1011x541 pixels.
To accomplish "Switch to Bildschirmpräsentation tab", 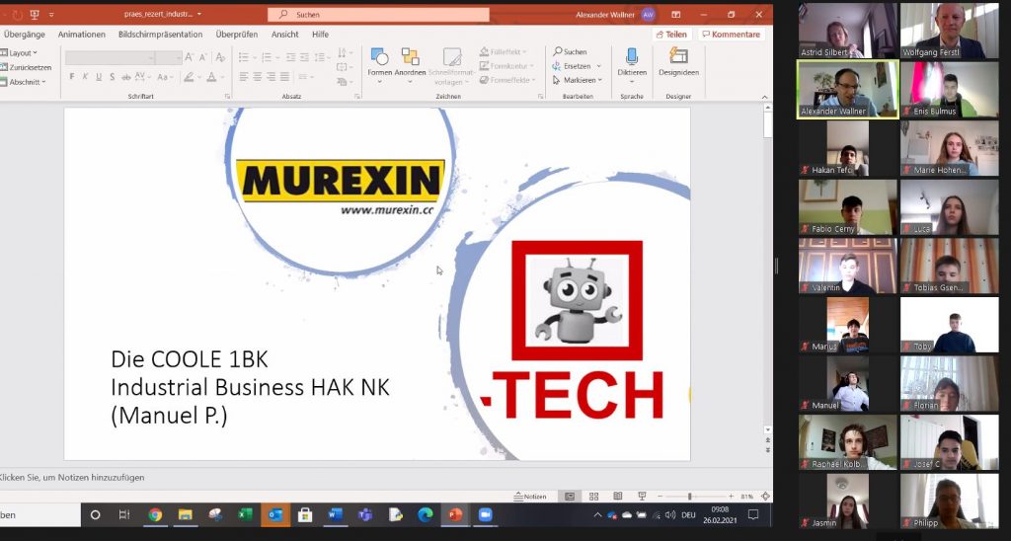I will tap(161, 35).
